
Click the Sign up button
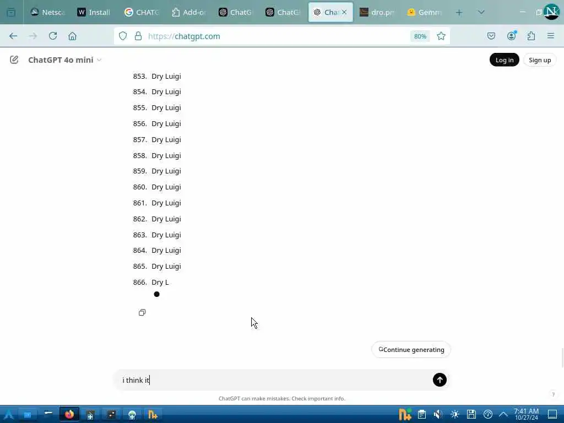click(x=540, y=59)
